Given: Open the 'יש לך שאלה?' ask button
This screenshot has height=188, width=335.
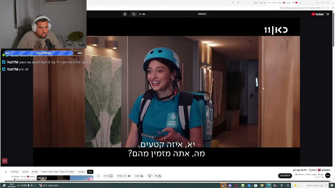Looking at the screenshot, I should pyautogui.click(x=124, y=176).
